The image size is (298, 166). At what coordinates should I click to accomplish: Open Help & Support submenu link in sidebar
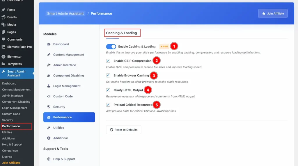[12, 144]
